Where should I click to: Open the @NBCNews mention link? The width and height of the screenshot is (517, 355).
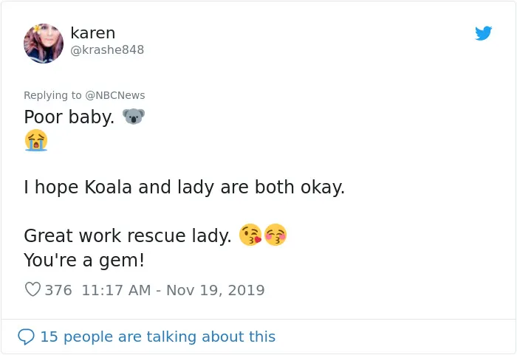pyautogui.click(x=115, y=95)
